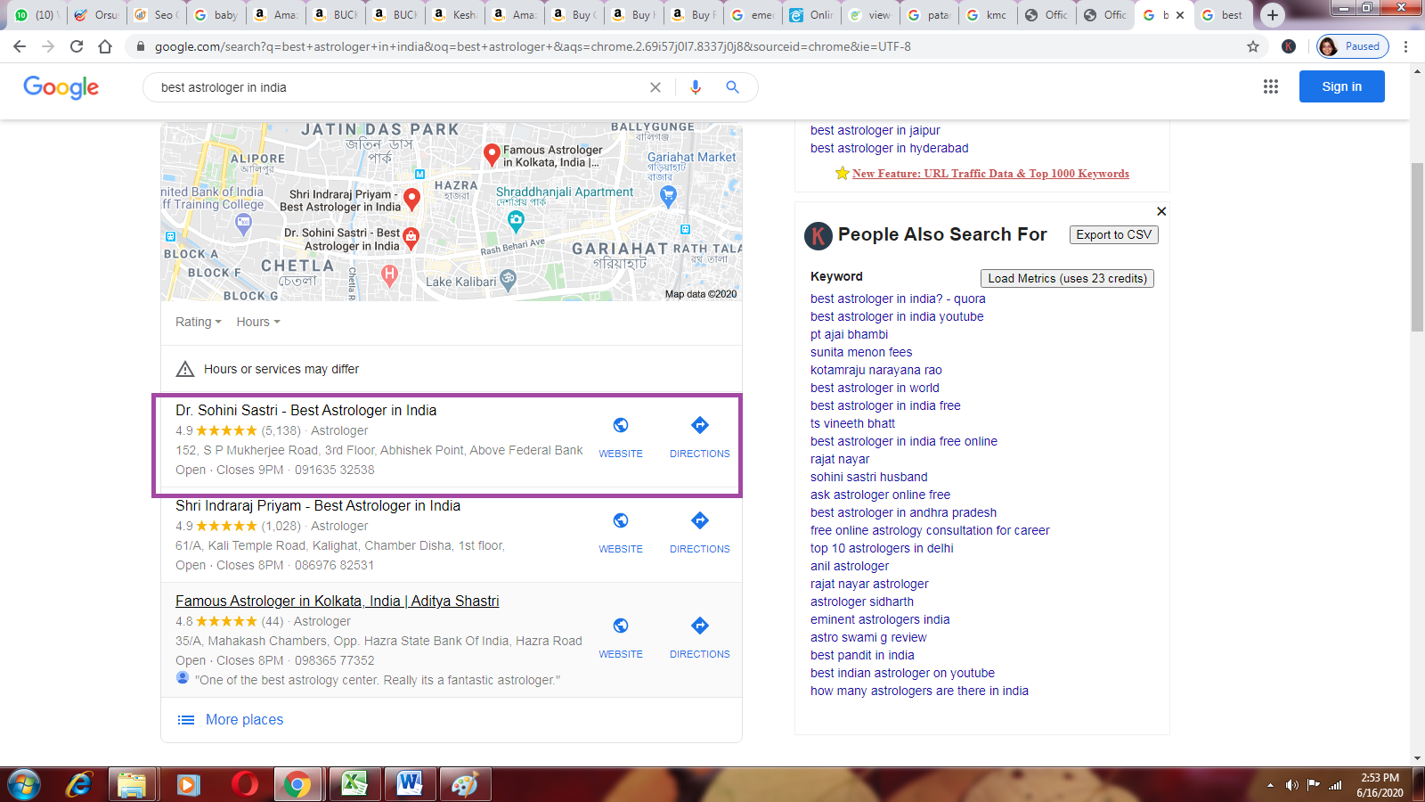Image resolution: width=1425 pixels, height=802 pixels.
Task: Click Export to CSV button
Action: (1113, 234)
